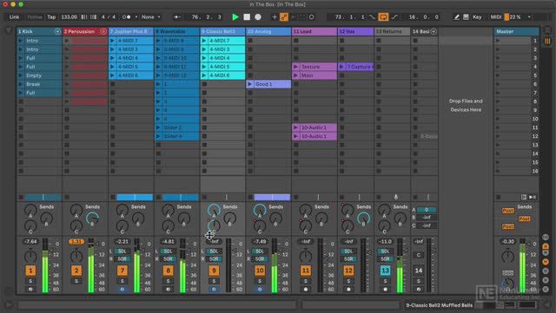
Task: Launch the Main clip on Lead track
Action: click(295, 75)
